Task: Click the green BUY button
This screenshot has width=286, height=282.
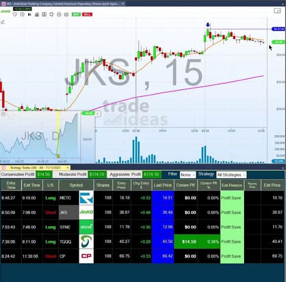Action: click(x=76, y=15)
